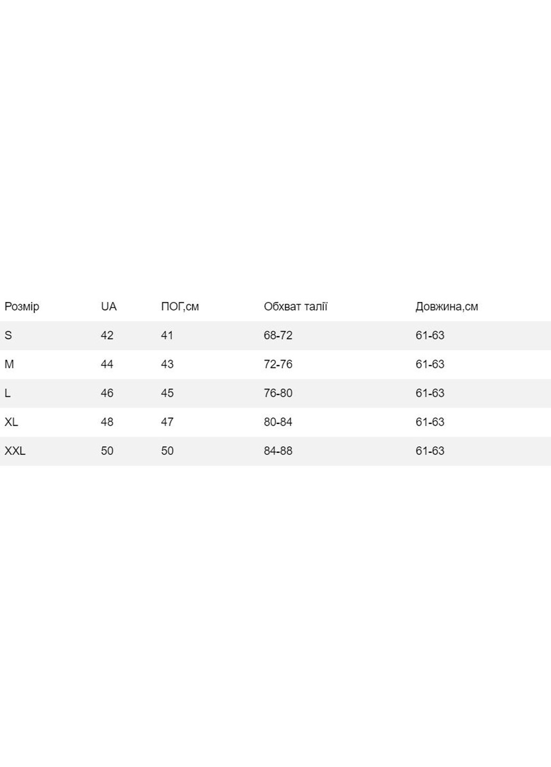
Task: Click the "Довжина,см" column header
Action: (447, 307)
